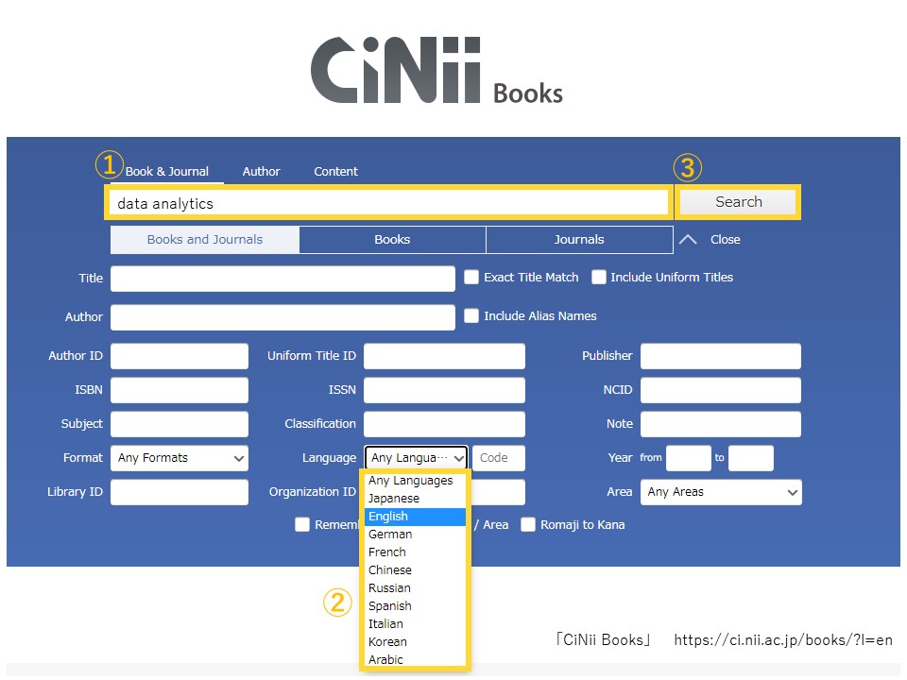The width and height of the screenshot is (907, 680).
Task: Select the Books filter tab
Action: (392, 239)
